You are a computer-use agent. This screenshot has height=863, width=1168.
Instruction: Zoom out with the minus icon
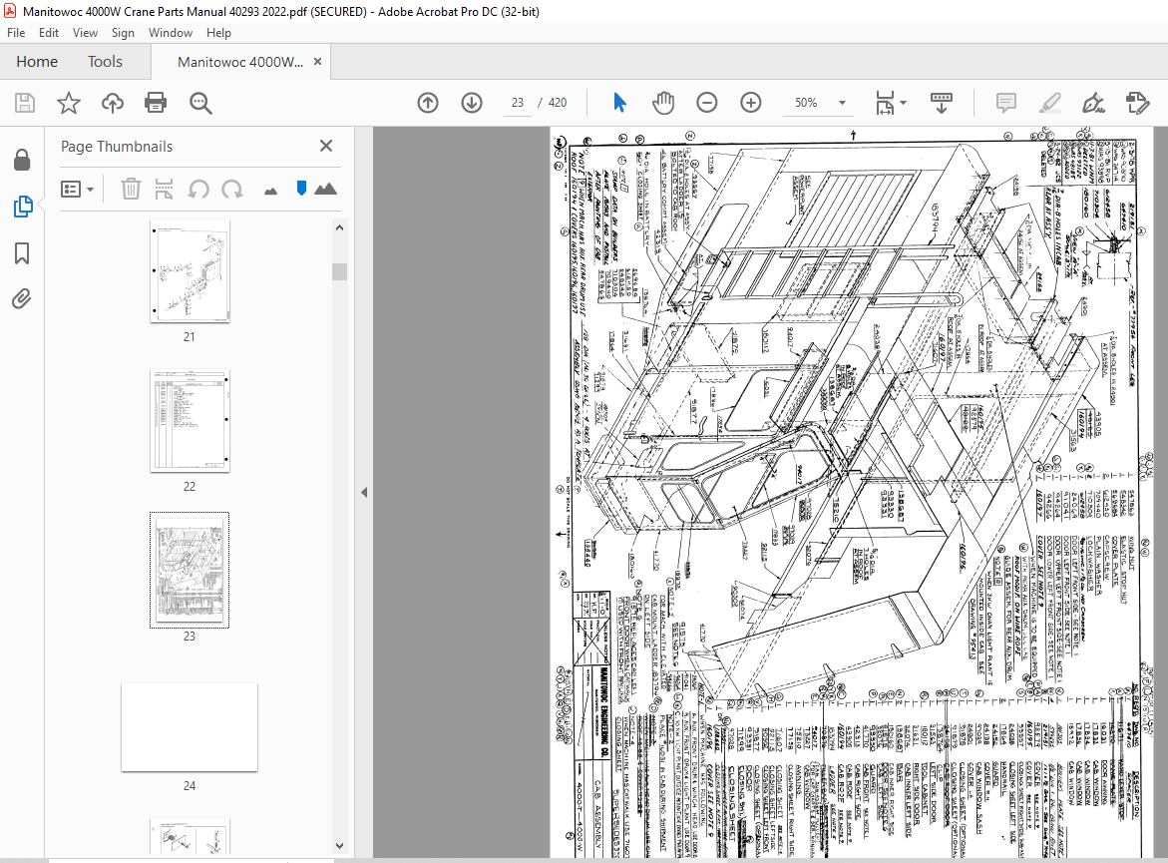tap(707, 103)
